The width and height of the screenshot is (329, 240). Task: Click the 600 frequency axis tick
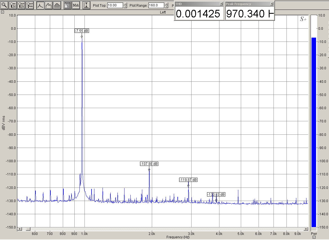click(35, 234)
